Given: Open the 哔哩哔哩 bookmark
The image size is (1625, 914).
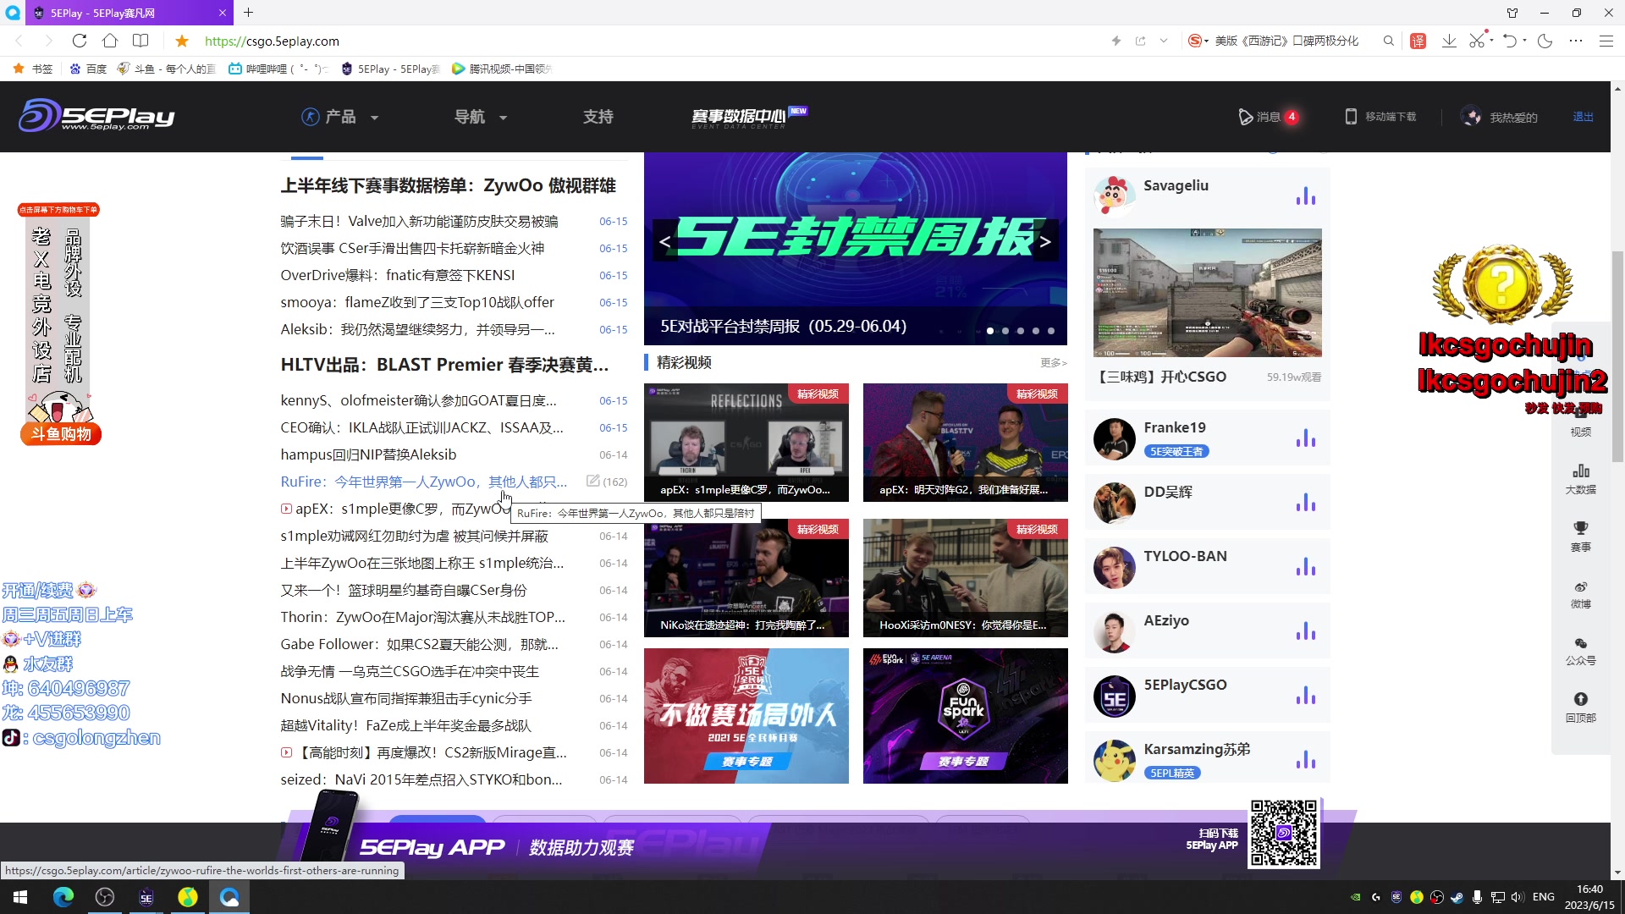Looking at the screenshot, I should coord(278,69).
